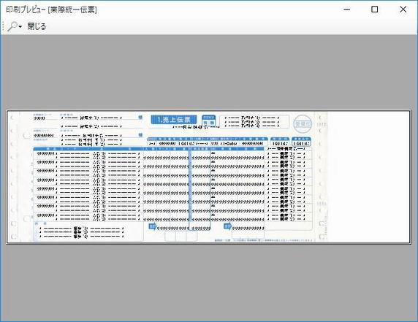Viewport: 418px width, 322px height.
Task: Click the gray area below the previewed page
Action: pos(209,283)
